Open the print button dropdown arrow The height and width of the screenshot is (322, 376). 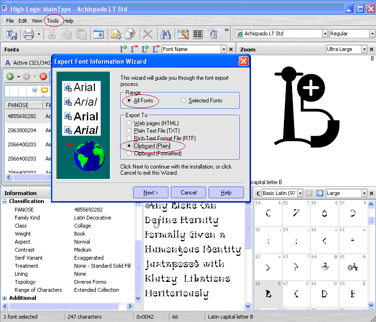click(x=39, y=34)
